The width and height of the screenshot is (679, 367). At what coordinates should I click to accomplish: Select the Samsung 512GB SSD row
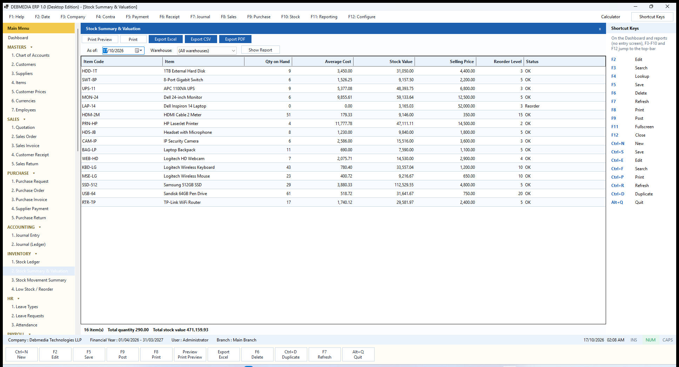pyautogui.click(x=343, y=185)
